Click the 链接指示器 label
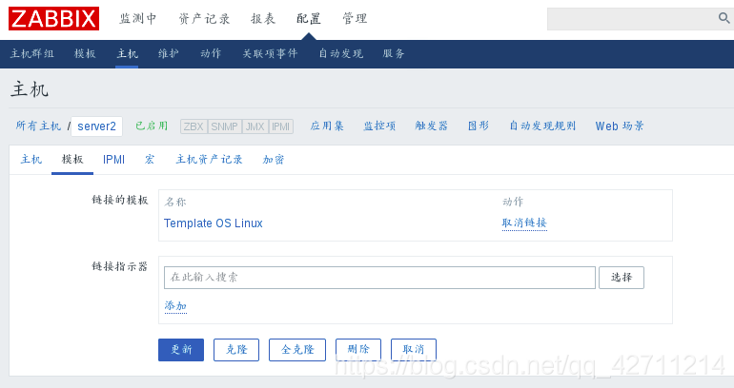 tap(120, 266)
